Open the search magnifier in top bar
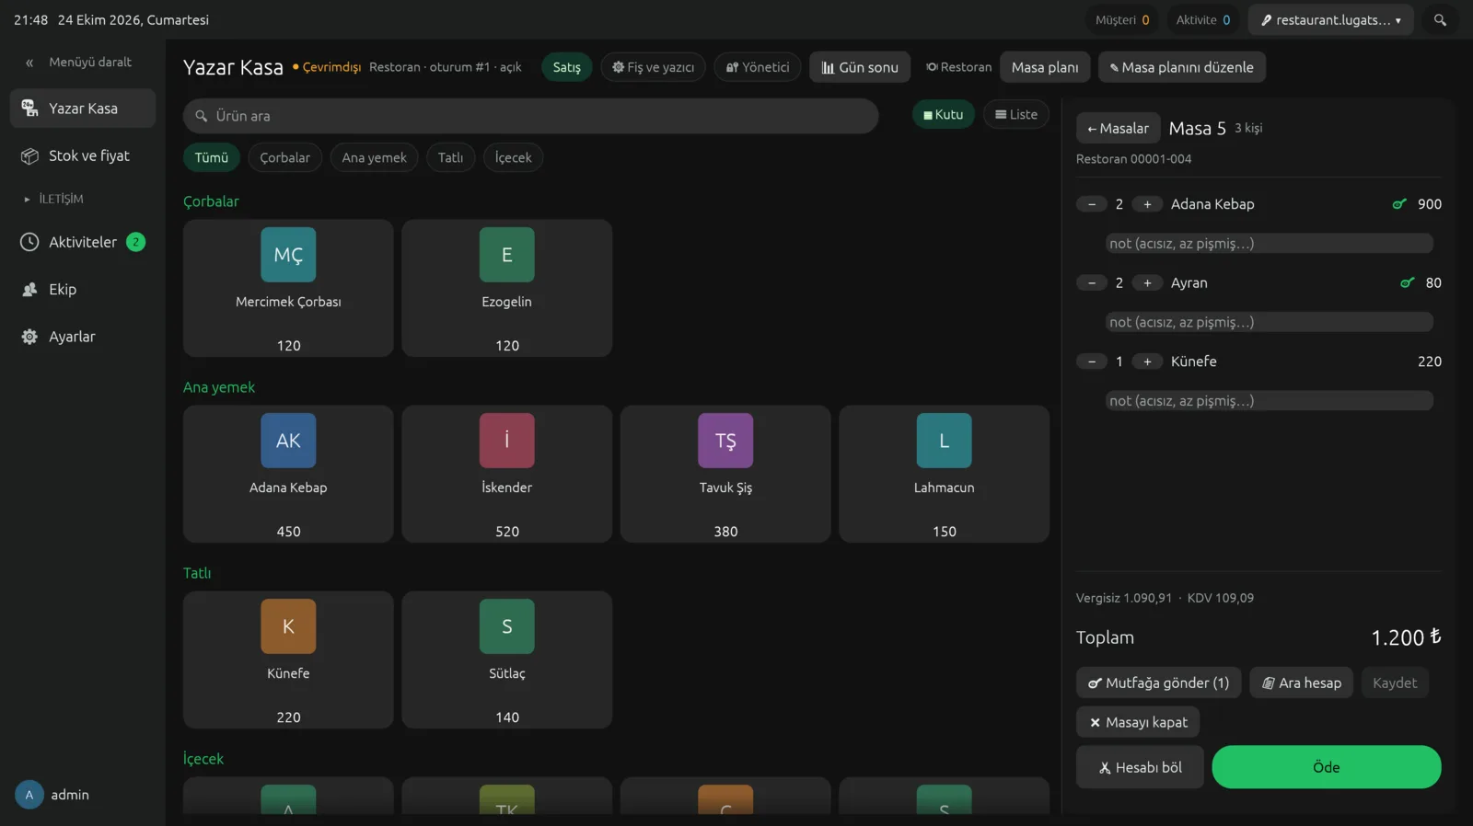The image size is (1473, 826). point(1440,20)
